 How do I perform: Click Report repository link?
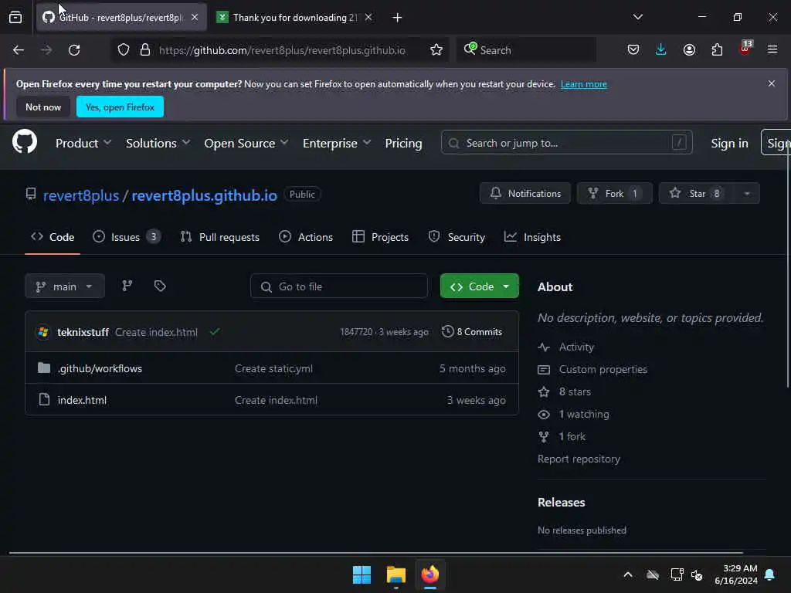pyautogui.click(x=579, y=459)
